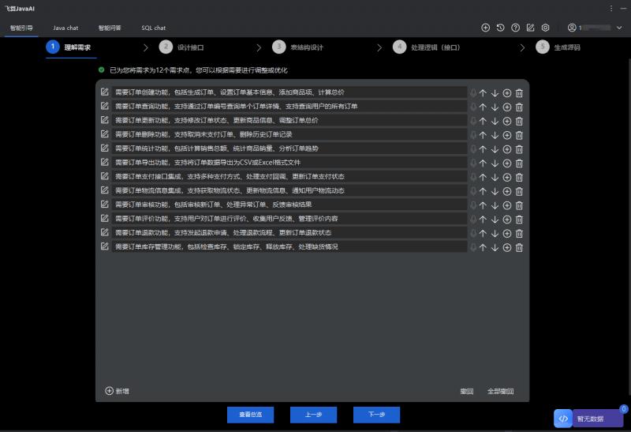The height and width of the screenshot is (432, 631).
Task: Expand the user account dropdown arrow
Action: coord(618,28)
